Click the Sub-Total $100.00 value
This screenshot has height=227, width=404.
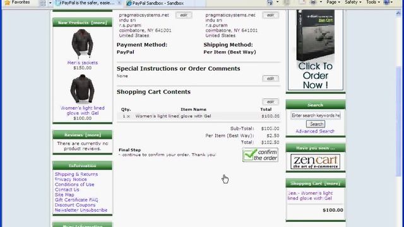(x=270, y=129)
